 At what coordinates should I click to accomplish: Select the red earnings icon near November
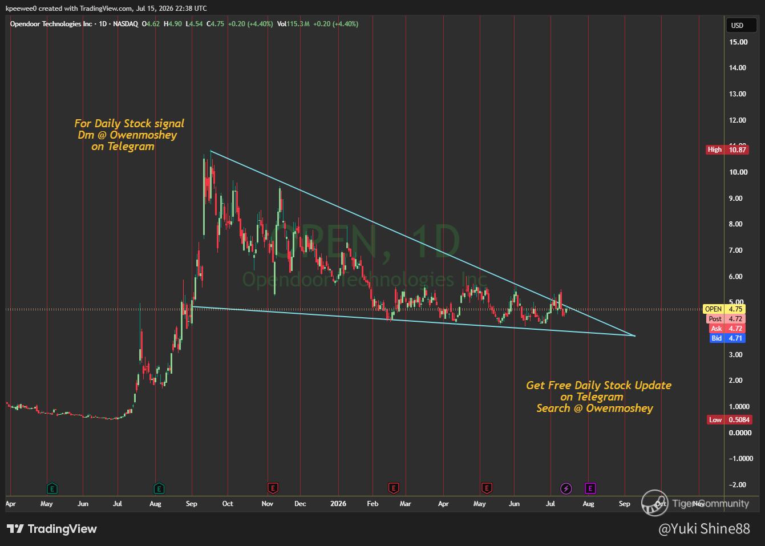[x=273, y=488]
